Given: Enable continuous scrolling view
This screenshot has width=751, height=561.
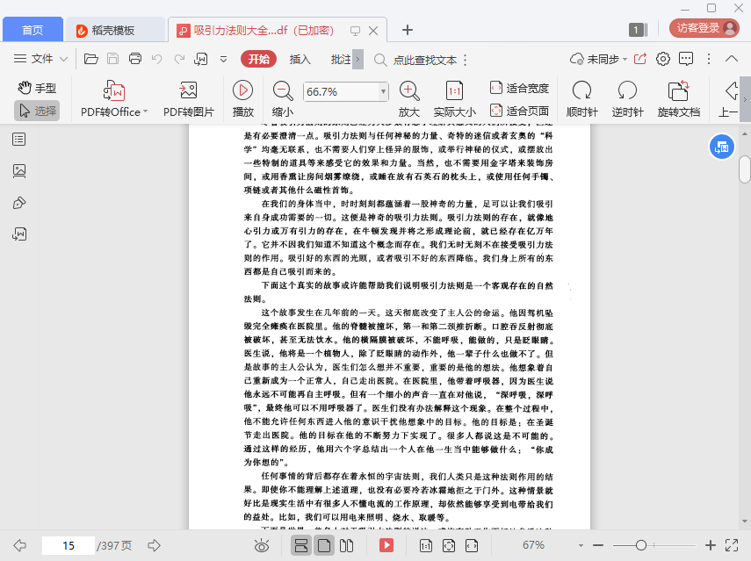Looking at the screenshot, I should coord(301,545).
